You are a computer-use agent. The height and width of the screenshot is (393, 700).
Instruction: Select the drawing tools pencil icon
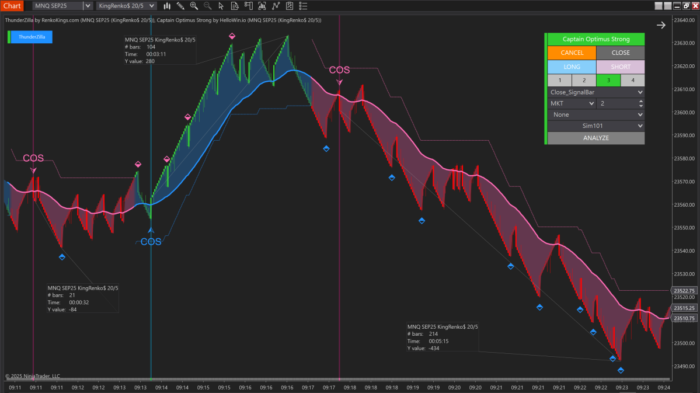point(180,6)
